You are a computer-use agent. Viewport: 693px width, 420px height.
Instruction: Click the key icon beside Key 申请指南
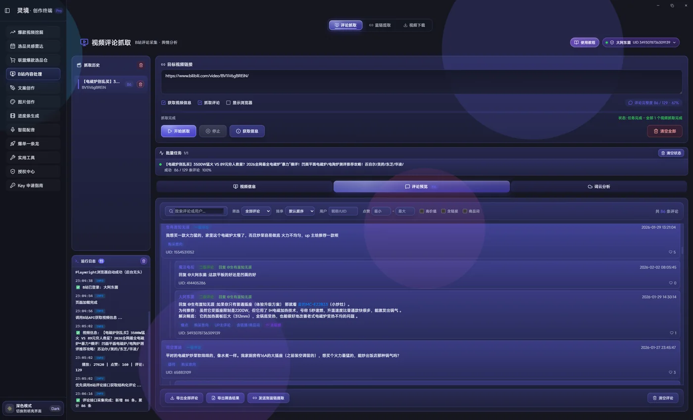click(x=13, y=186)
